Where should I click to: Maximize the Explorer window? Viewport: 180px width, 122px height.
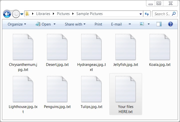(x=159, y=3)
